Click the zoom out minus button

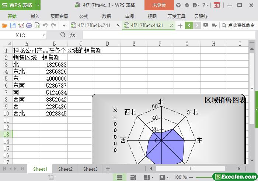191,177
